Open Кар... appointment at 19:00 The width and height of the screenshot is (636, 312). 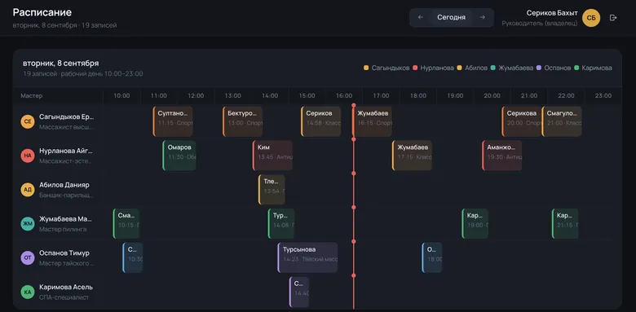pyautogui.click(x=475, y=224)
